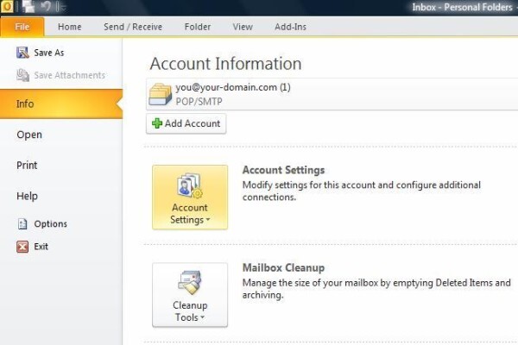
Task: Go to the View tab
Action: [243, 27]
